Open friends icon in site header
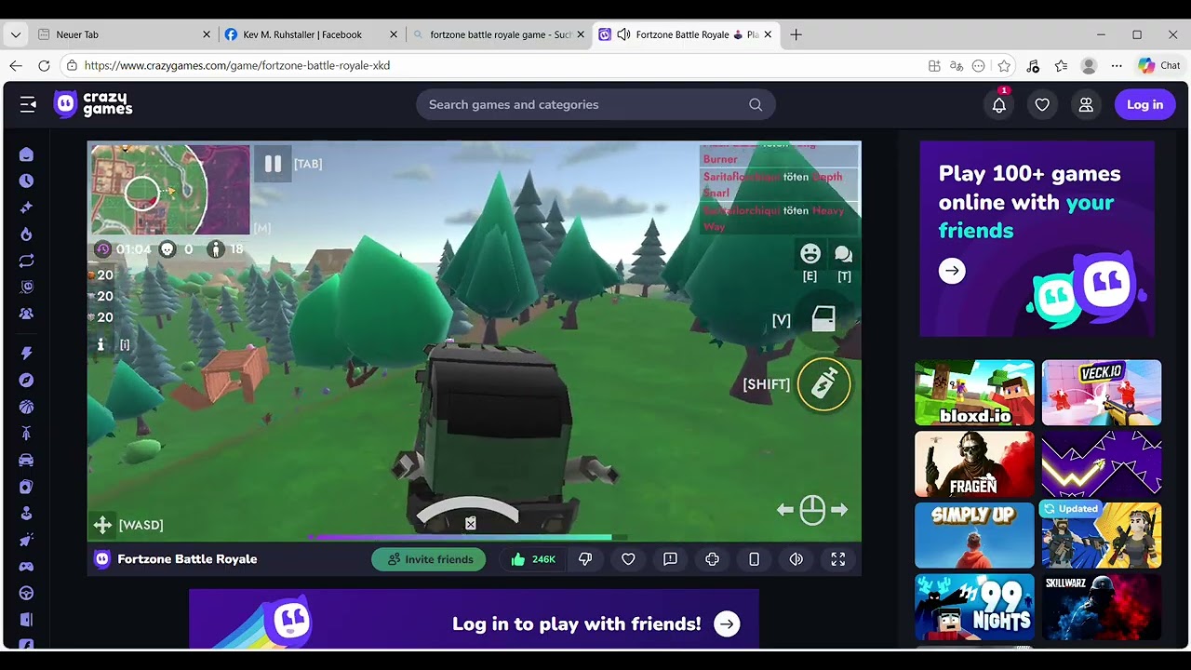This screenshot has height=670, width=1191. [x=1086, y=104]
